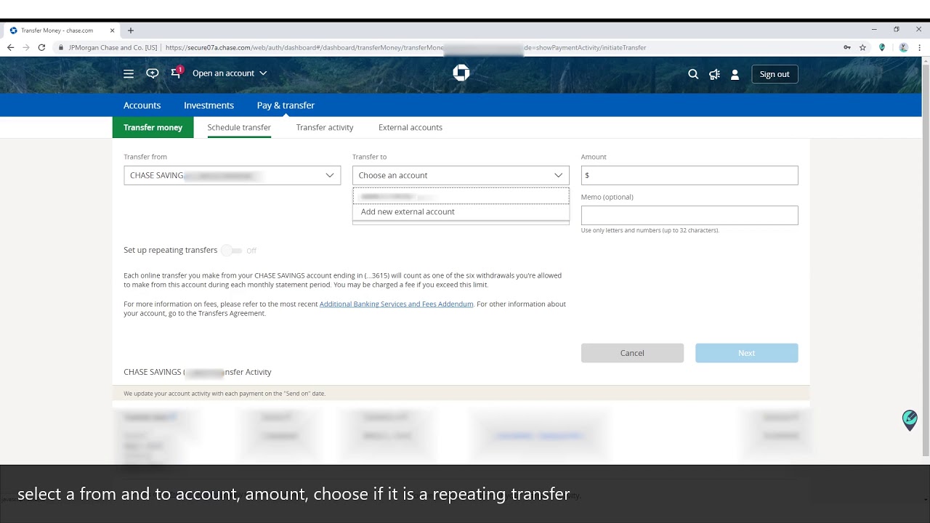Open the megaphone announcements icon
930x523 pixels.
coord(715,74)
